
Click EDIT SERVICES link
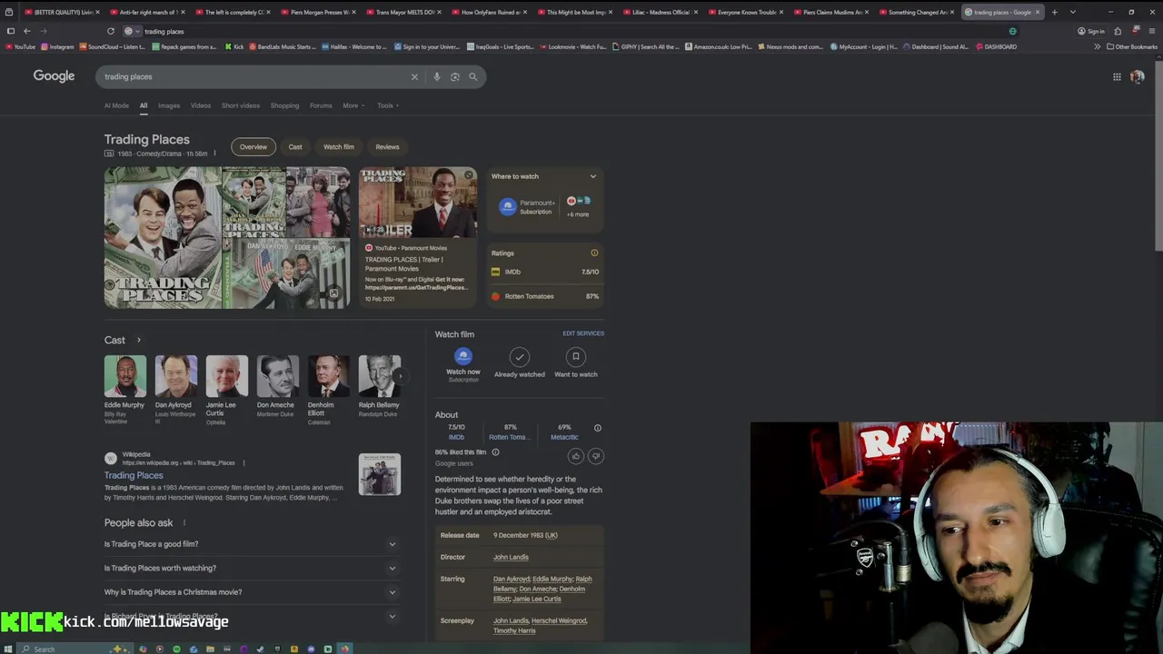(583, 333)
